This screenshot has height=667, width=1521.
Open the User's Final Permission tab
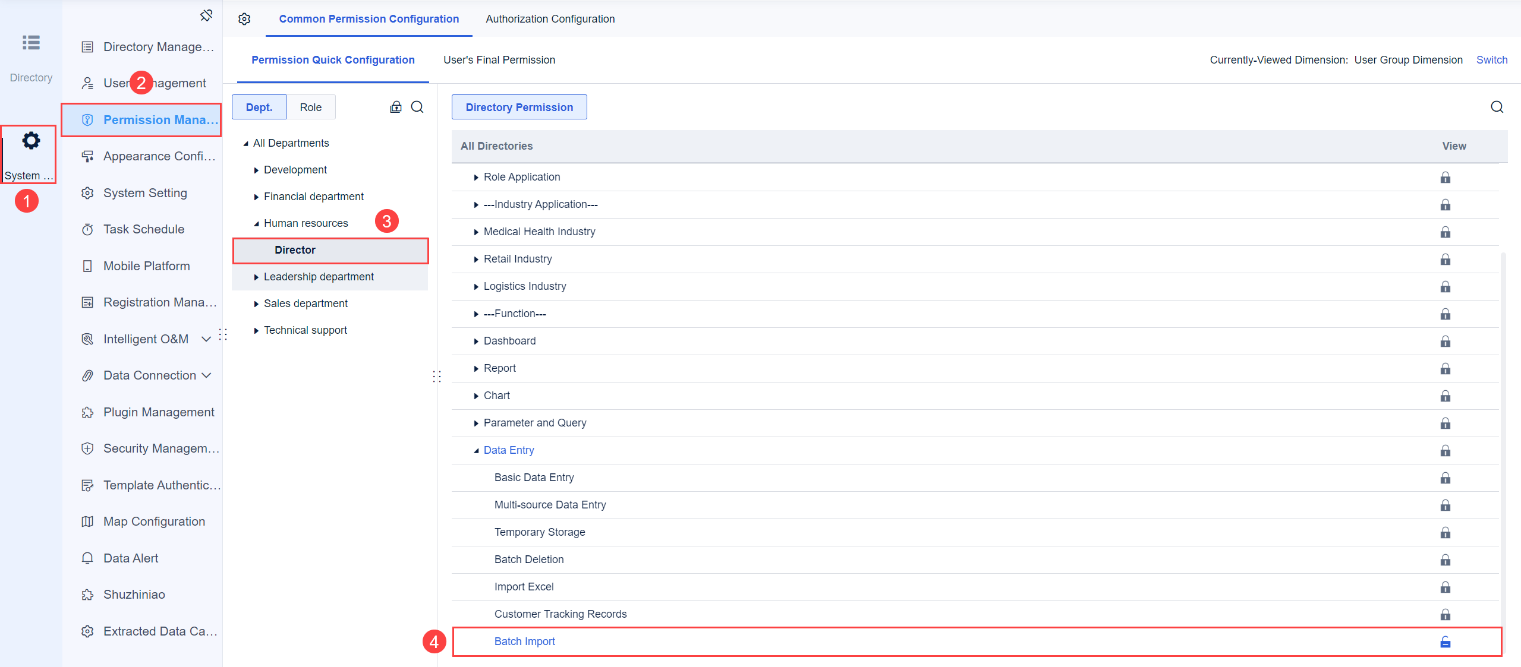click(499, 60)
